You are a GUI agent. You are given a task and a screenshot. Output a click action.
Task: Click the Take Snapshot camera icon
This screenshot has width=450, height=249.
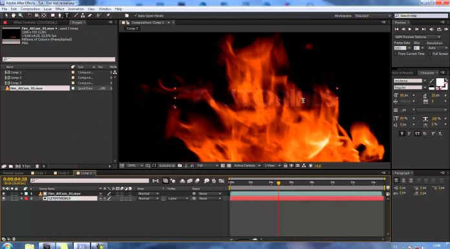point(180,166)
